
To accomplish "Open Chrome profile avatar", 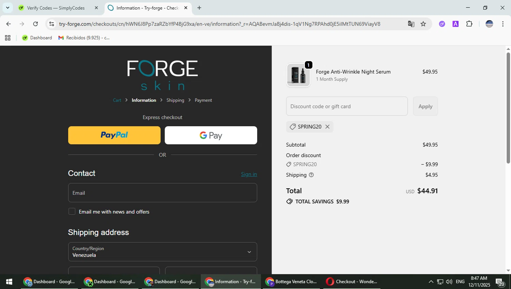I will [489, 24].
